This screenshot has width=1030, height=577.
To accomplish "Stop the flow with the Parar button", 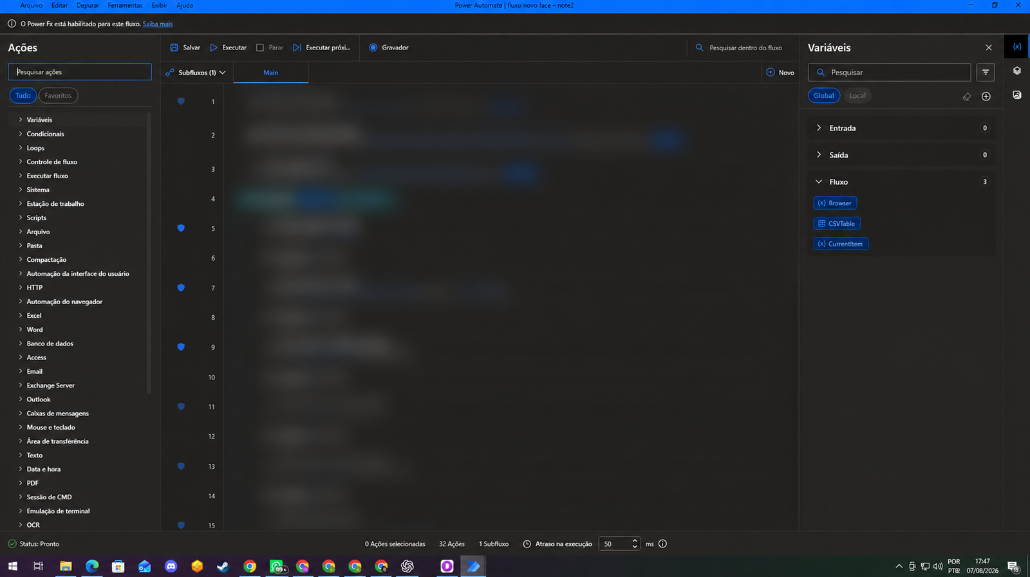I will 269,48.
